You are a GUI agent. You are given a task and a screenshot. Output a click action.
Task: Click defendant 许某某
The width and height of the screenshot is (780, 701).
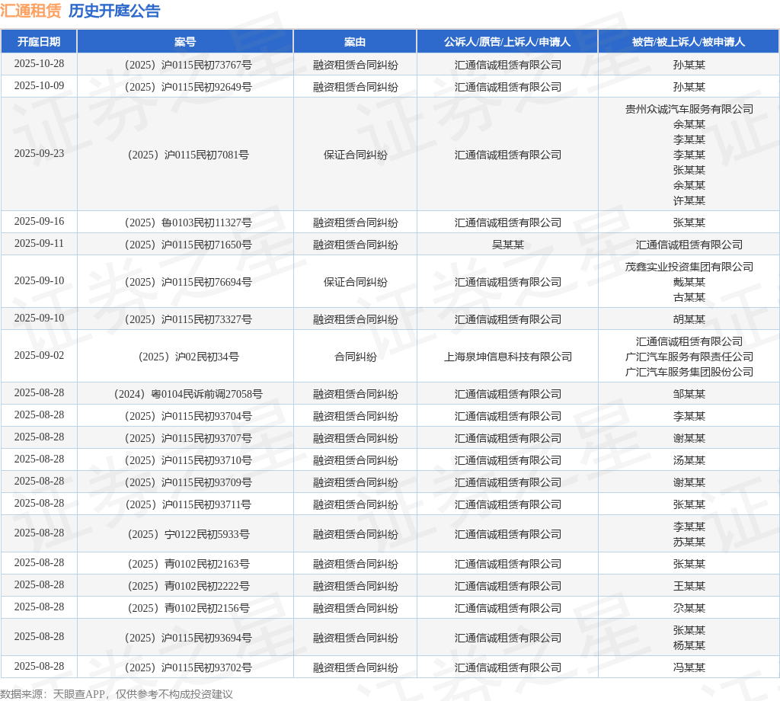pos(689,200)
